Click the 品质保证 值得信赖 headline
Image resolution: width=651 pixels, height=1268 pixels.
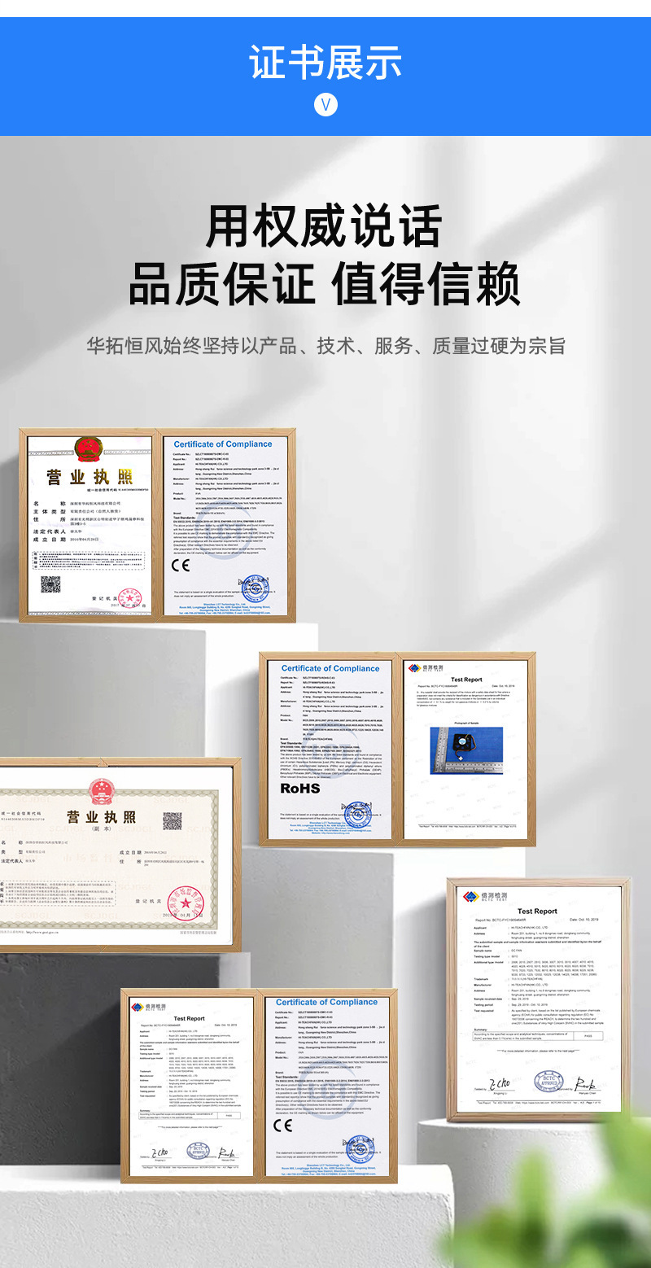point(325,282)
